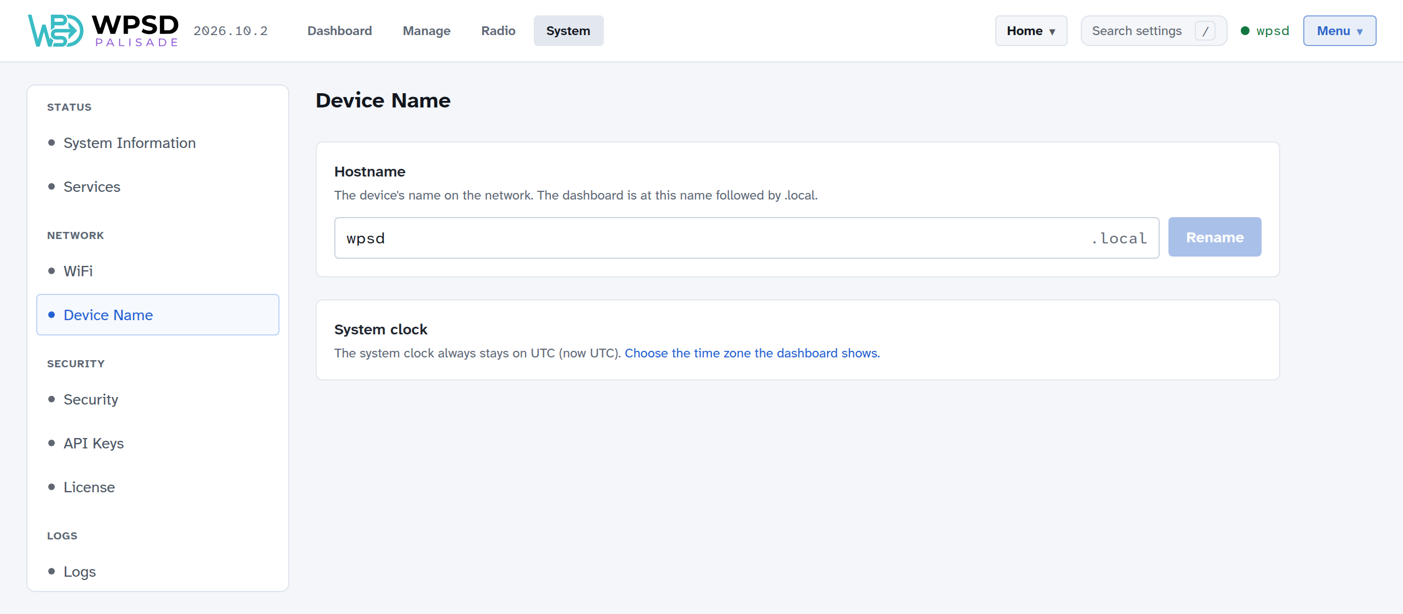Click the slash shortcut key badge
This screenshot has width=1403, height=614.
coord(1205,31)
